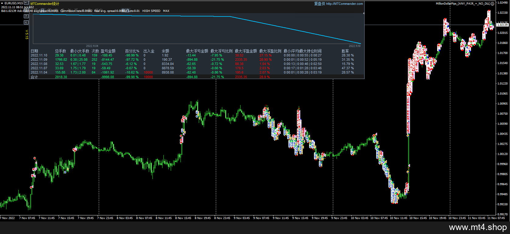Image resolution: width=510 pixels, height=234 pixels.
Task: Click the smiley expert advisor icon
Action: [x=493, y=4]
